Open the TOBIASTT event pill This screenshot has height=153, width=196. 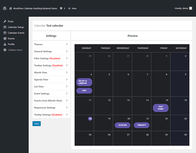click(x=142, y=125)
